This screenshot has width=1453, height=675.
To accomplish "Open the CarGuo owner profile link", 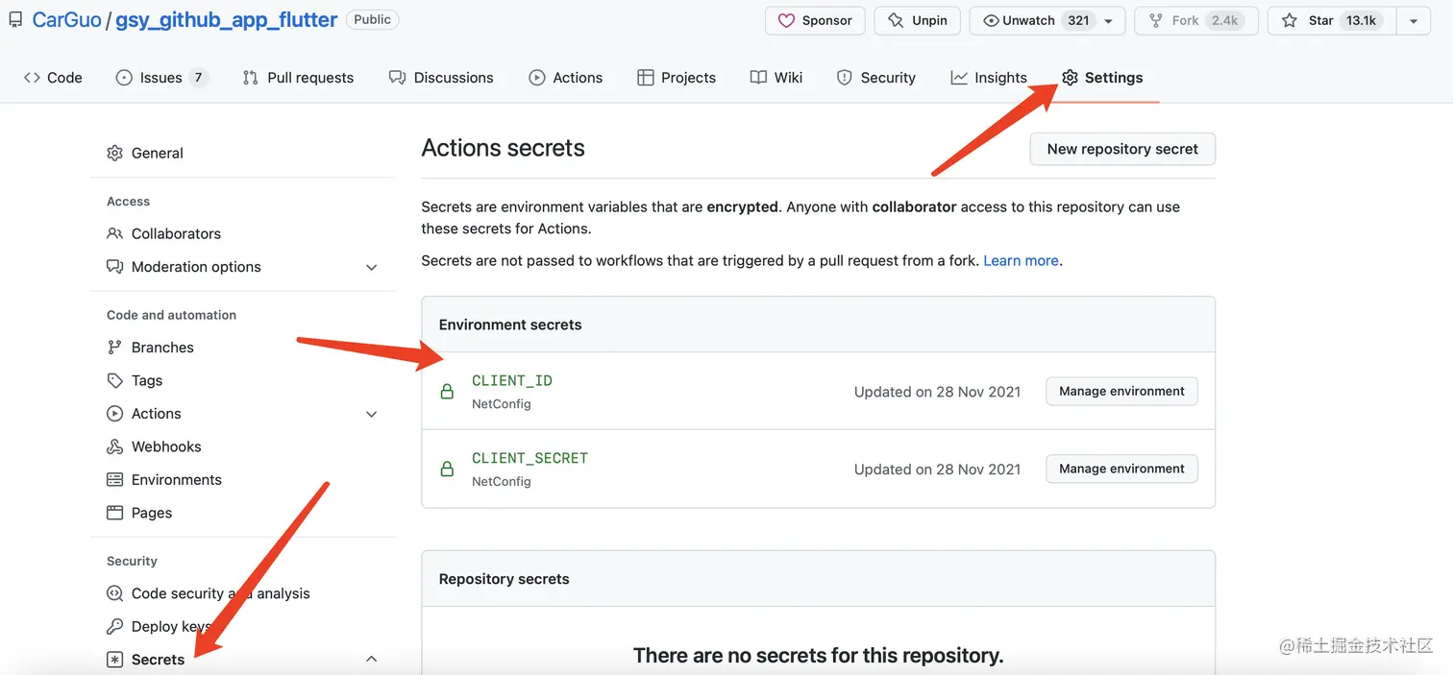I will [66, 19].
